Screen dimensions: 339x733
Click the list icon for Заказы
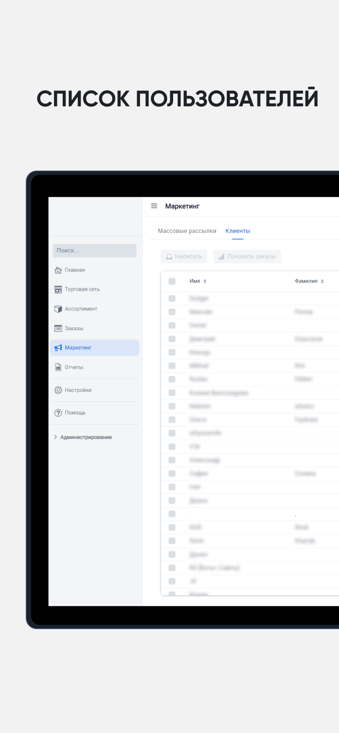click(x=58, y=328)
